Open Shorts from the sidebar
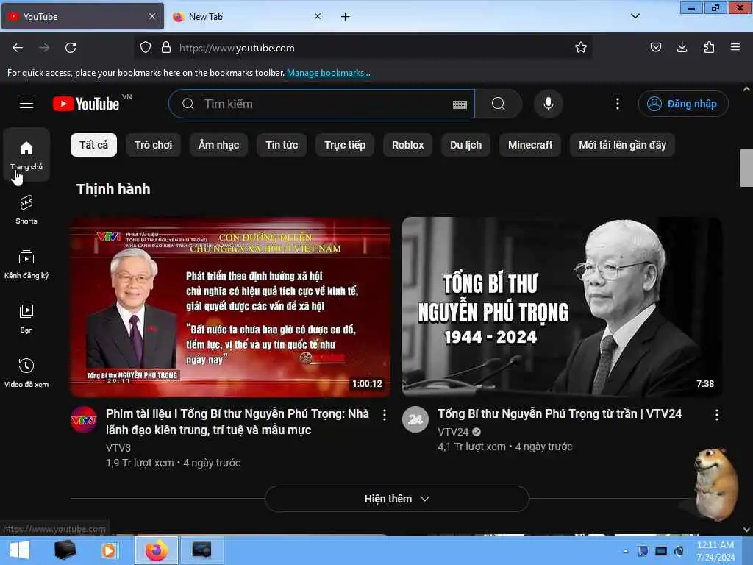This screenshot has height=565, width=753. point(26,210)
